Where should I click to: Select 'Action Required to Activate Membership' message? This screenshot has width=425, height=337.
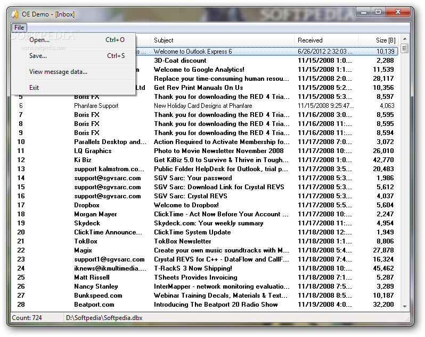point(222,142)
